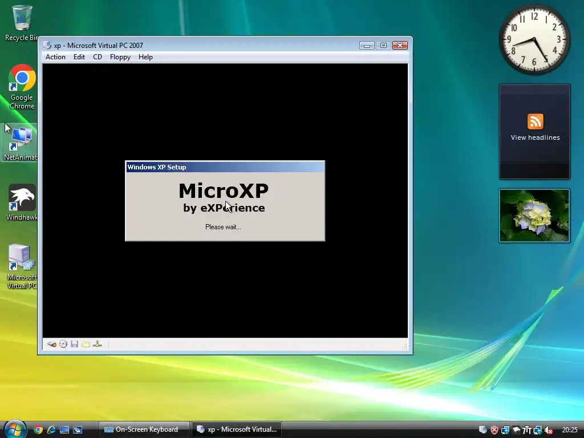Click the muted volume tray icon
The width and height of the screenshot is (584, 438).
548,430
